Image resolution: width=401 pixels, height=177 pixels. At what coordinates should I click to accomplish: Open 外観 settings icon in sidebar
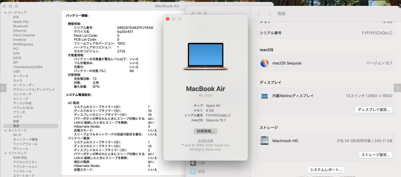[x=193, y=163]
